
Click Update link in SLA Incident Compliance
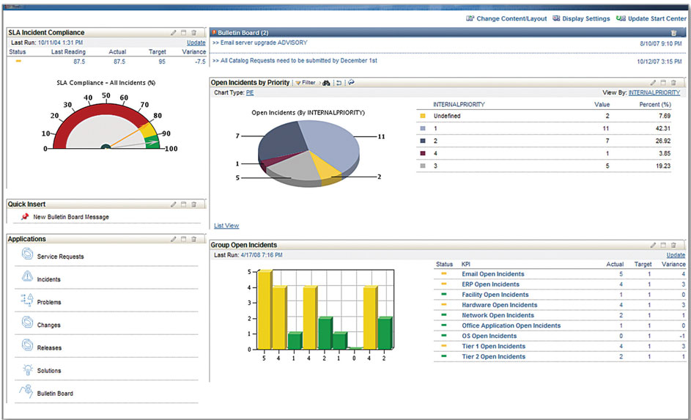click(x=196, y=43)
